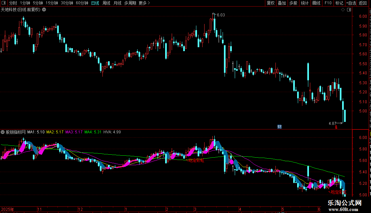Click month 12 on the time axis
The image size is (371, 213).
(80, 209)
